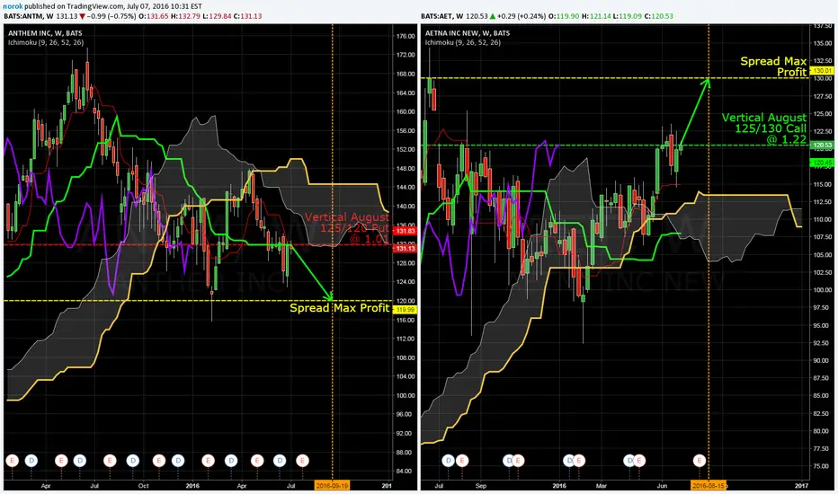Click the Anthem low value L:129.84
The height and width of the screenshot is (494, 838).
[x=217, y=16]
